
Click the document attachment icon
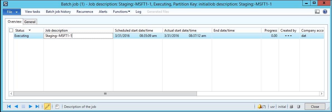(x=57, y=106)
